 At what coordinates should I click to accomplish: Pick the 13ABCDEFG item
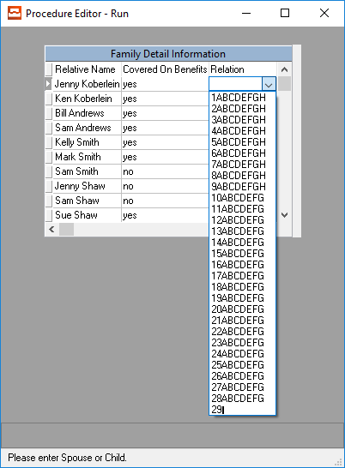click(x=242, y=231)
